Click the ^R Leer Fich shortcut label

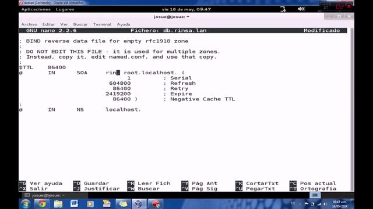149,183
